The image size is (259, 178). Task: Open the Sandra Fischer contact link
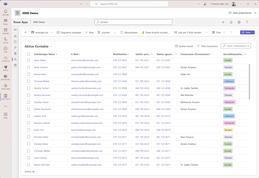[x=41, y=88]
